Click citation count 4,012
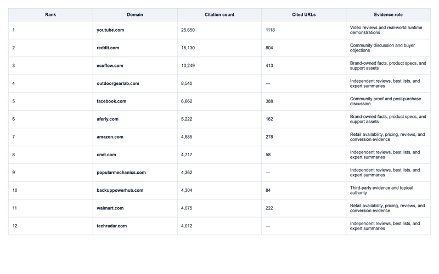This screenshot has height=274, width=439. (x=187, y=226)
